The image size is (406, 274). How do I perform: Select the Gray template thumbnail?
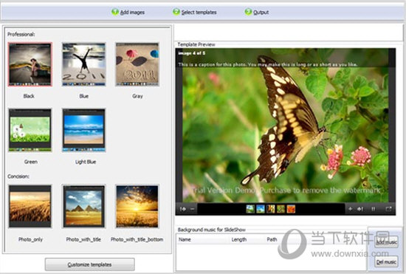tap(137, 64)
